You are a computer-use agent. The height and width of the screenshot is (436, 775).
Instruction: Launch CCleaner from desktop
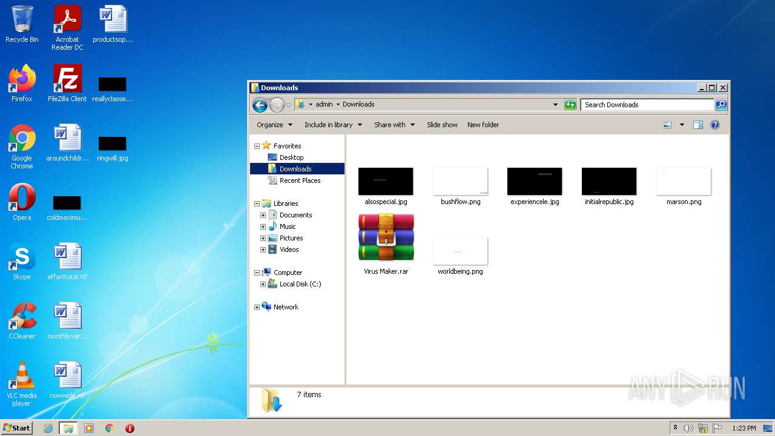tap(22, 321)
